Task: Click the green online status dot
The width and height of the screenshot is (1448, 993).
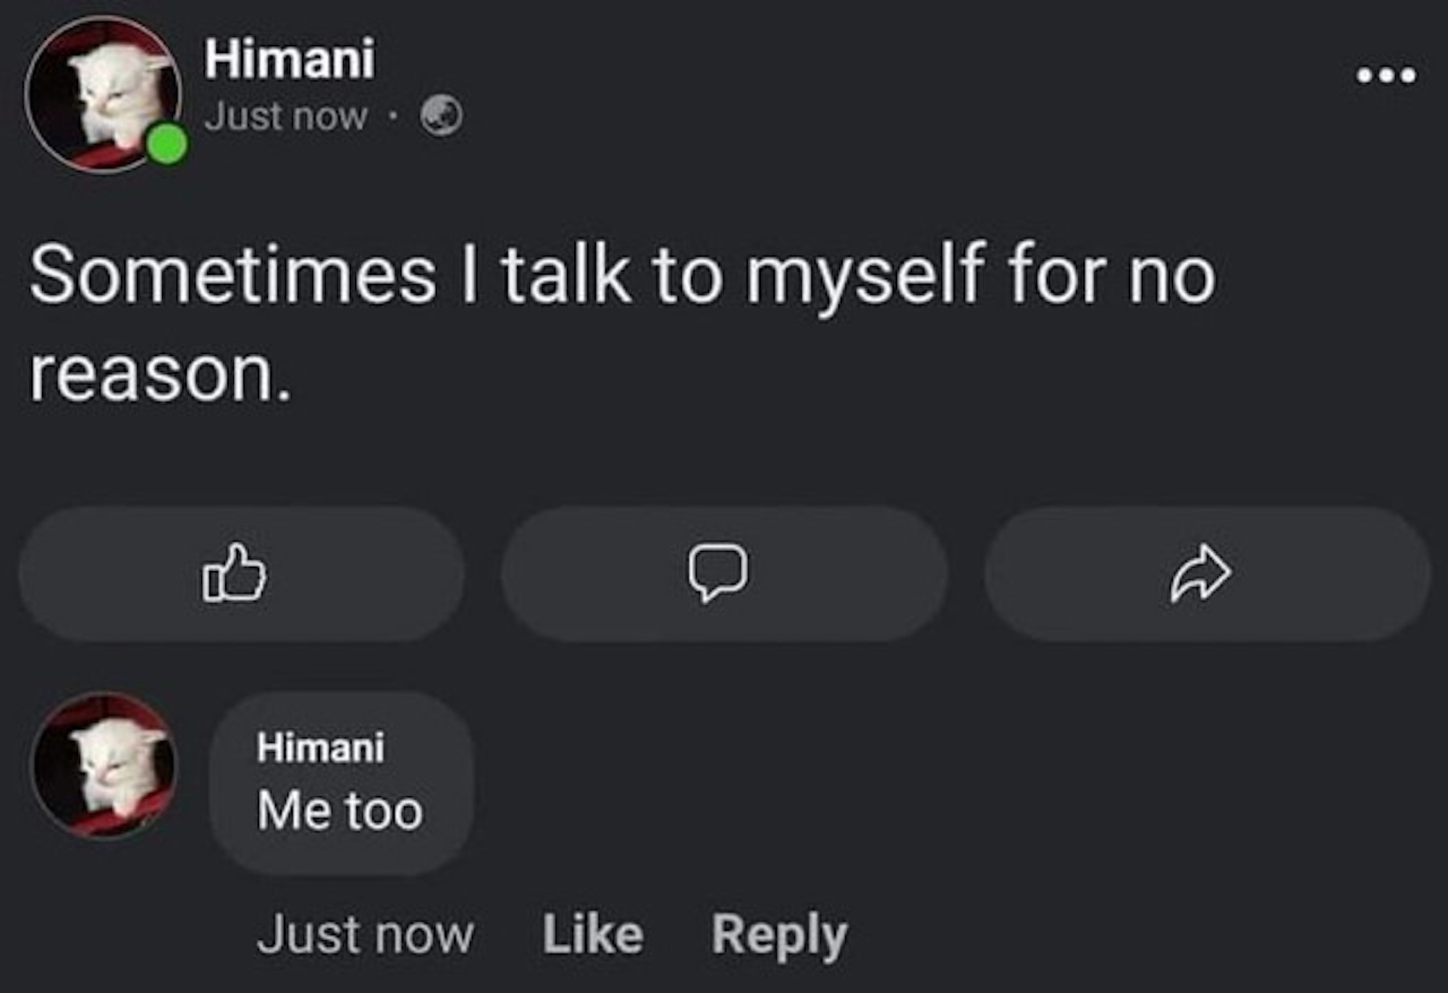Action: (x=167, y=144)
